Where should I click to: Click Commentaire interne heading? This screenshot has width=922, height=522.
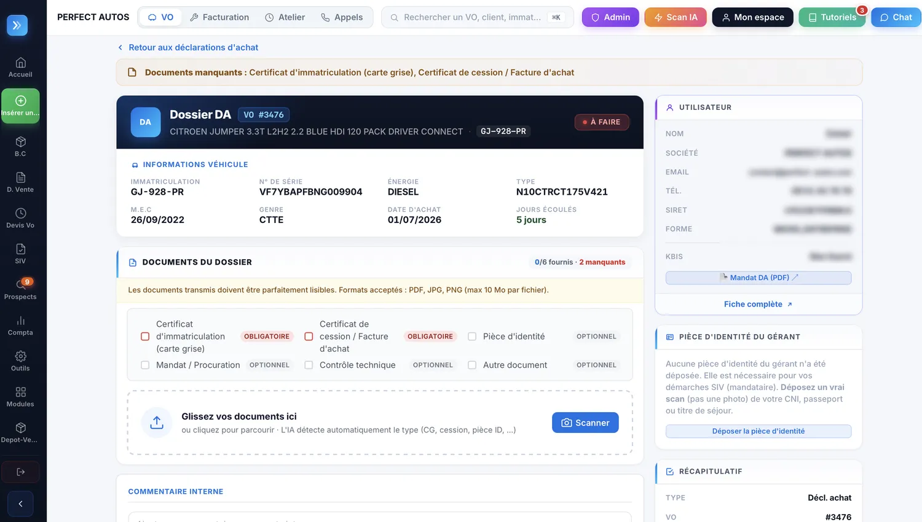point(176,492)
